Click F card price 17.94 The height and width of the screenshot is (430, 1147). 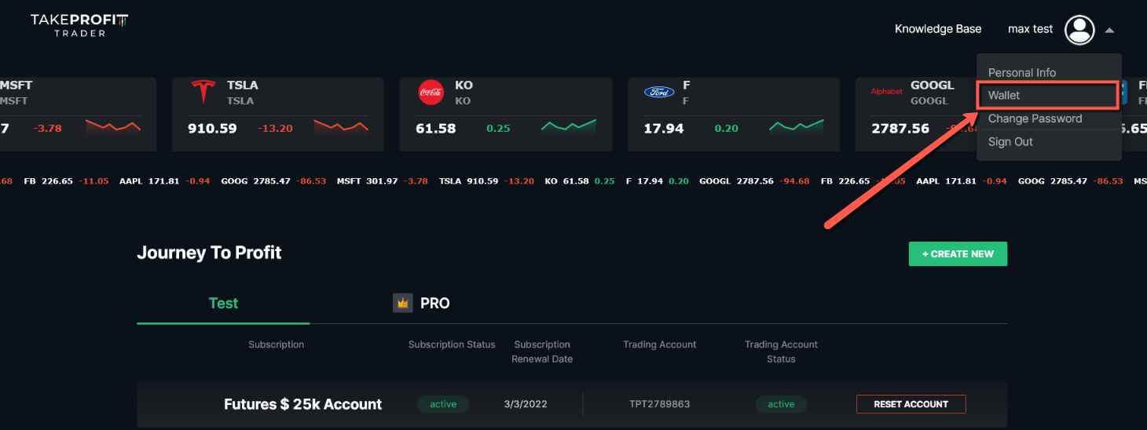[x=664, y=128]
